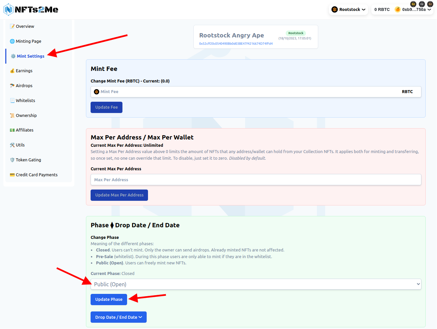Go to the Minting Page menu item

(38, 41)
